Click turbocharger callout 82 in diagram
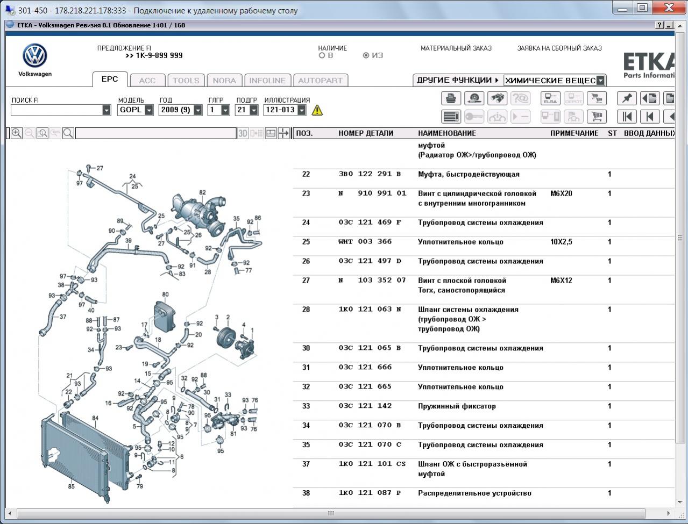 202,192
